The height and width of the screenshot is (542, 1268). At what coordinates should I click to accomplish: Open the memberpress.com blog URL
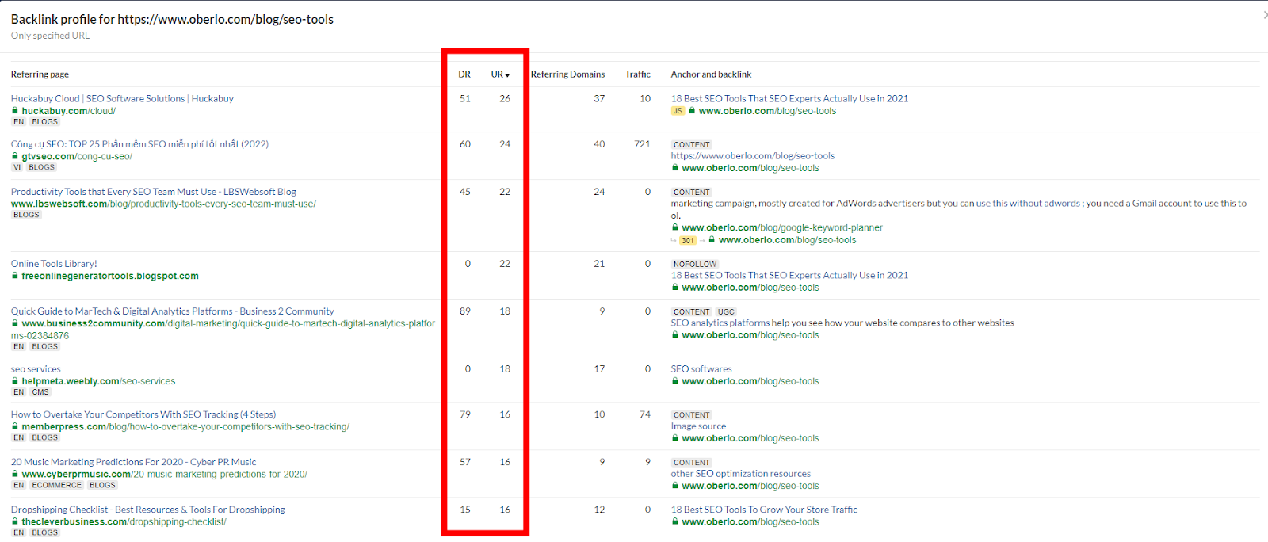(185, 427)
